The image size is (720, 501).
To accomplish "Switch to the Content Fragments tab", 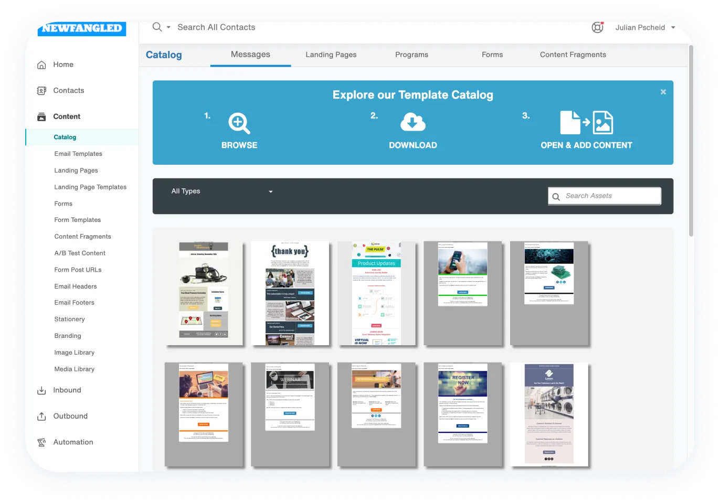I will click(x=573, y=55).
